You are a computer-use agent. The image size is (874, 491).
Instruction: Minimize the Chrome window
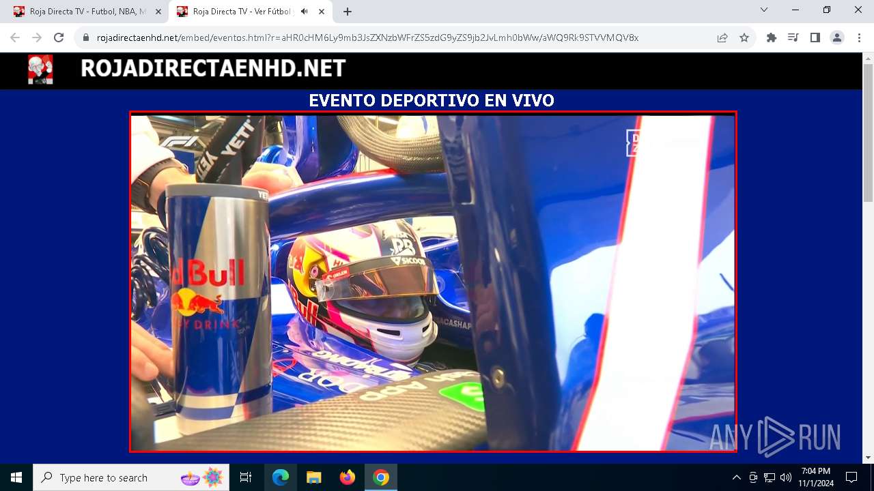point(795,10)
